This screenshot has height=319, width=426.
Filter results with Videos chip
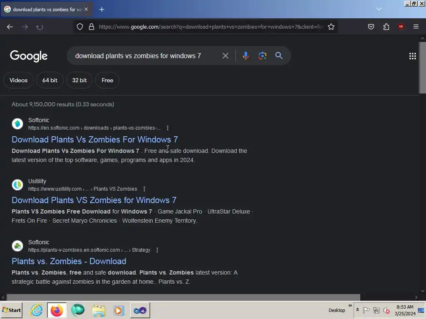(18, 80)
